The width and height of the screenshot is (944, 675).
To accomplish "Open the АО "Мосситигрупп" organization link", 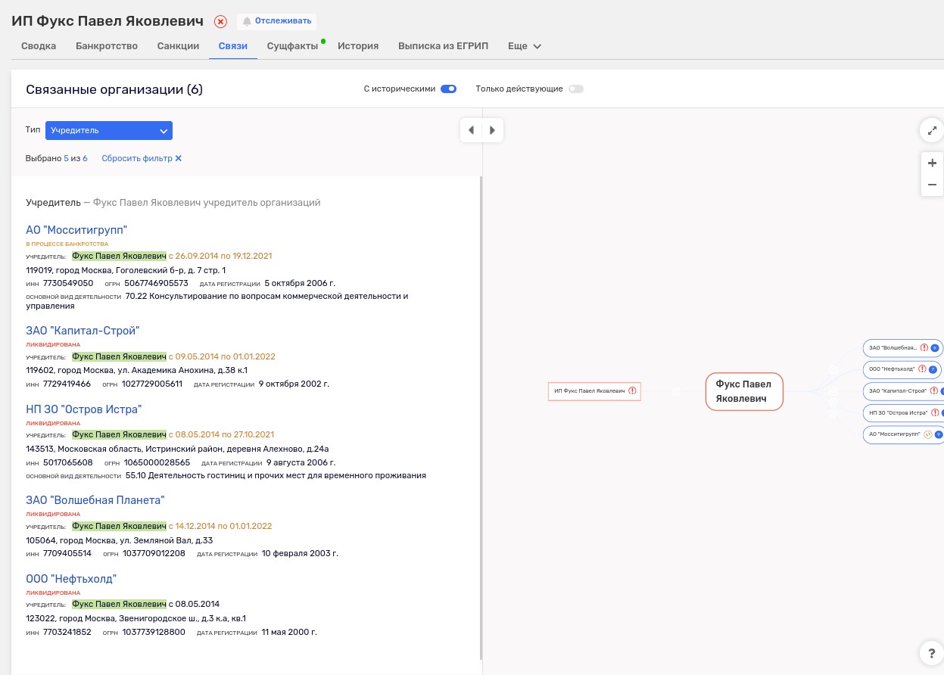I will [x=76, y=230].
